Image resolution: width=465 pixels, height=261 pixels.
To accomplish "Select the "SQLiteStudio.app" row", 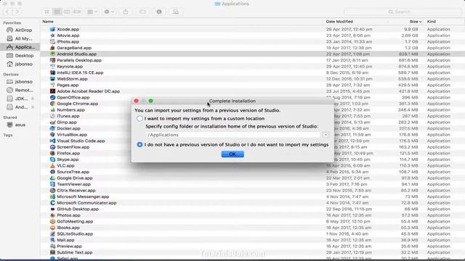I will [x=253, y=234].
